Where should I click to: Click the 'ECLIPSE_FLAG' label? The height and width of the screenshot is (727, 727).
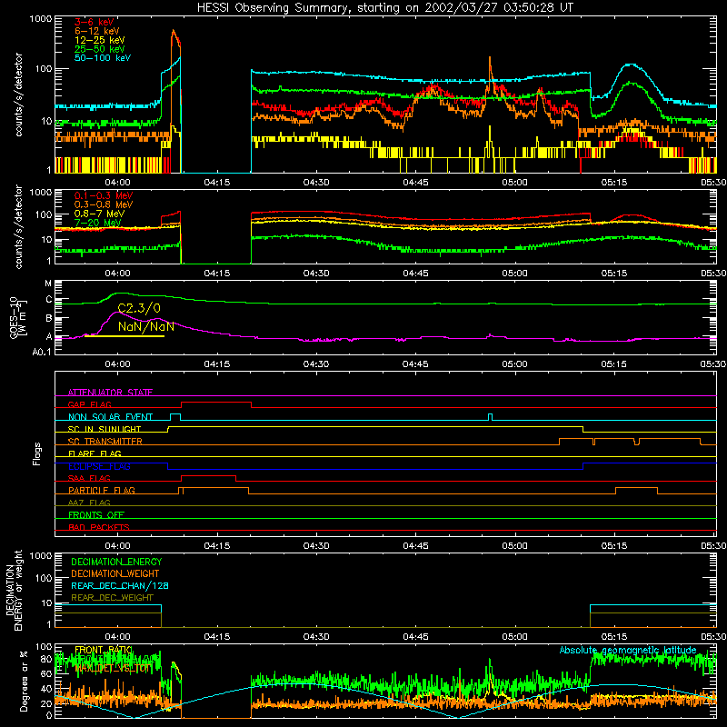tap(99, 466)
